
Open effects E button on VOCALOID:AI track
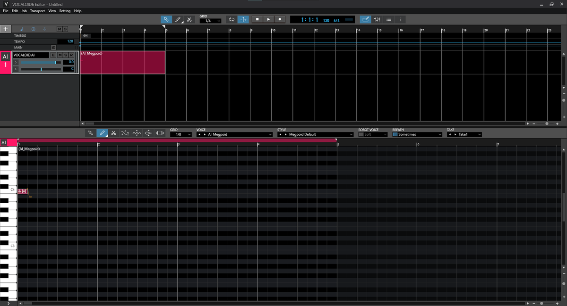click(53, 55)
